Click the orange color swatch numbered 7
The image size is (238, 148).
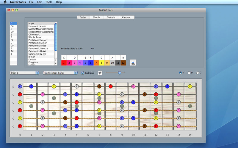[96, 63]
